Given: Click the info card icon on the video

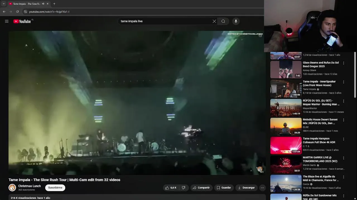Looking at the screenshot, I should 260,35.
